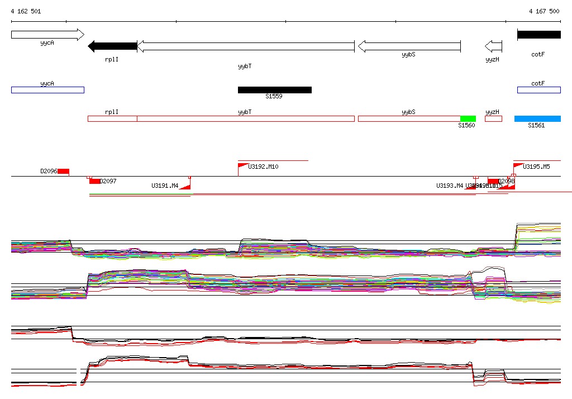Click the U3191.M4 label text

165,186
